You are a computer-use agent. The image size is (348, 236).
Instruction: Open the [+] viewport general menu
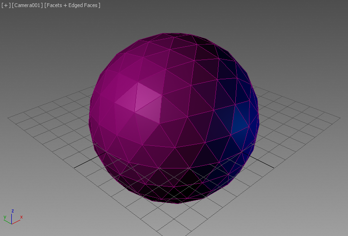point(6,5)
